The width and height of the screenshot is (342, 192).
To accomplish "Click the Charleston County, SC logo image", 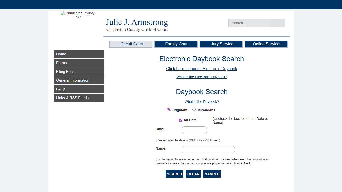I will coord(78,15).
